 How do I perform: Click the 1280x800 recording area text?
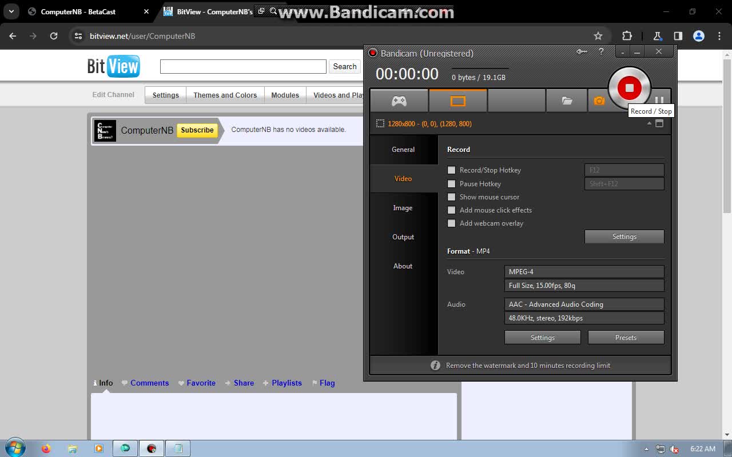[429, 124]
